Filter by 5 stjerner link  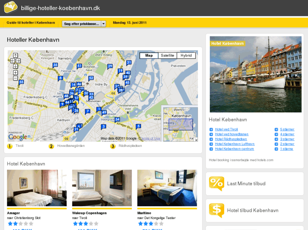click(x=287, y=129)
